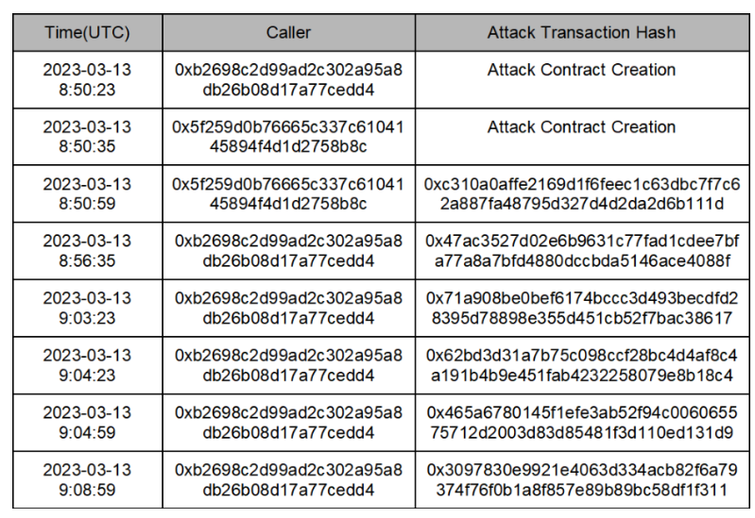
Task: Select transaction hash starting with 0xc310a0affe
Action: point(582,193)
